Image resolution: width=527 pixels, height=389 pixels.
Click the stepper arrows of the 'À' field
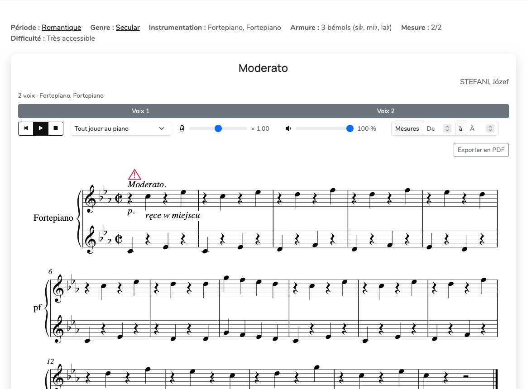490,128
